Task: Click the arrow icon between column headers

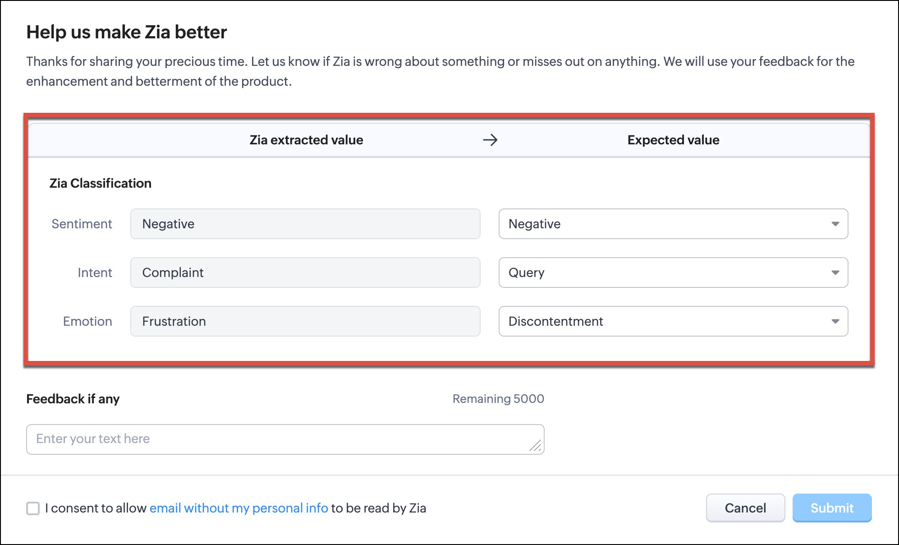Action: 490,140
